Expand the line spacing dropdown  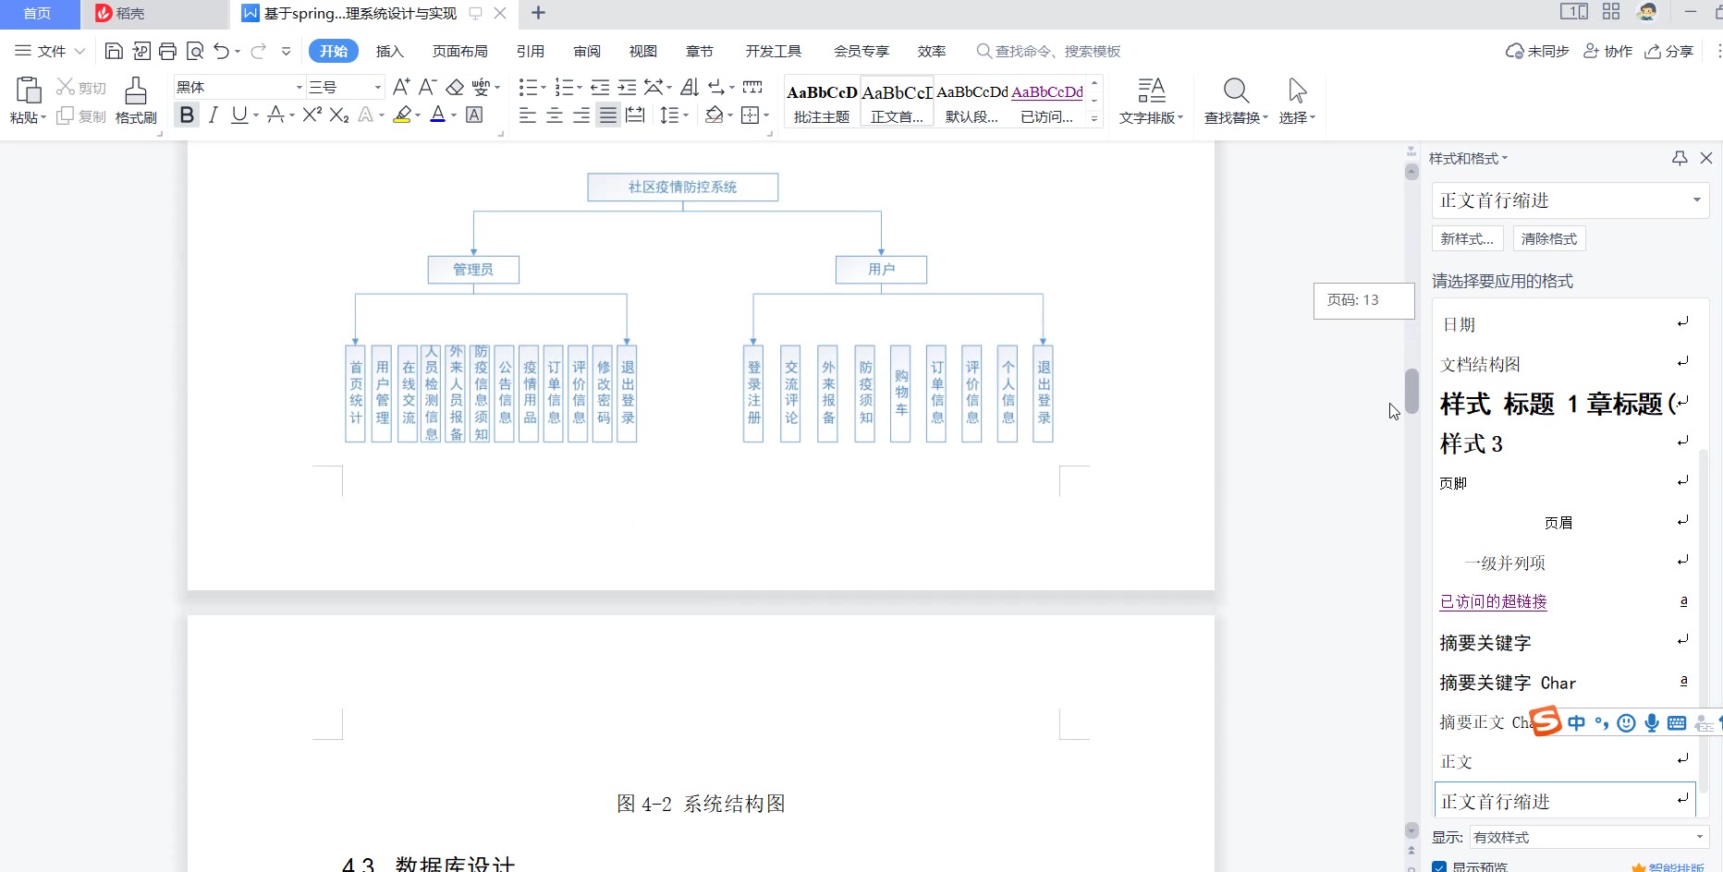pyautogui.click(x=685, y=115)
